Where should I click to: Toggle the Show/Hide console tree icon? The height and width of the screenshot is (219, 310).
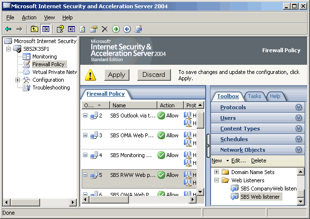pyautogui.click(x=46, y=29)
